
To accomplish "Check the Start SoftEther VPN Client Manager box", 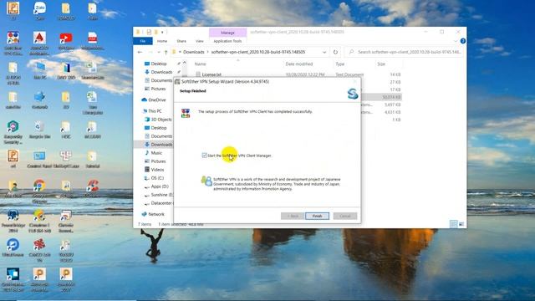I will coord(204,156).
